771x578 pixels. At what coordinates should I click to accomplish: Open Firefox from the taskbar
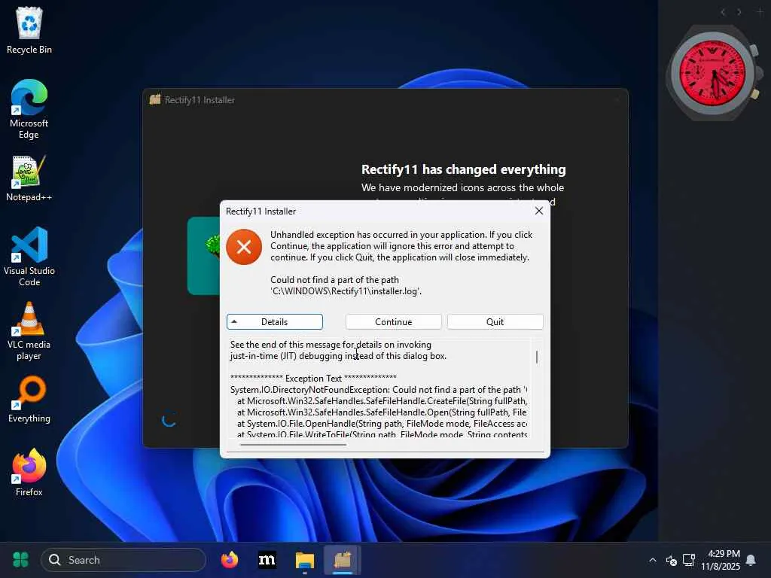tap(229, 560)
